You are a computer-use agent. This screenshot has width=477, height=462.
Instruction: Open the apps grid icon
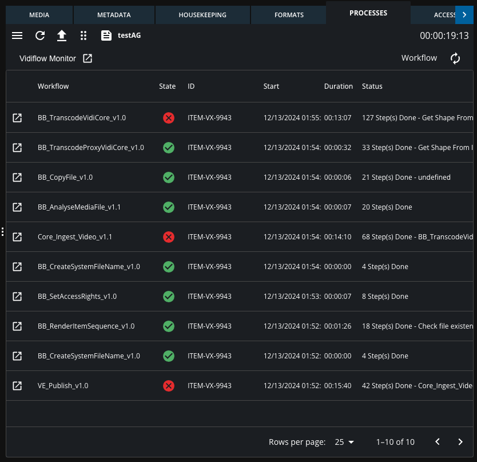click(x=84, y=35)
